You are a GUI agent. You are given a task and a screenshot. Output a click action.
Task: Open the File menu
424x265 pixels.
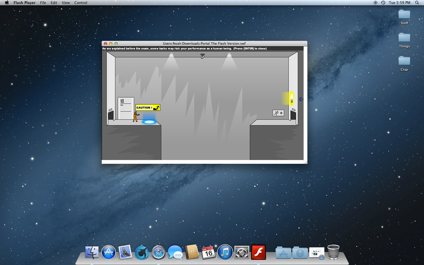43,3
